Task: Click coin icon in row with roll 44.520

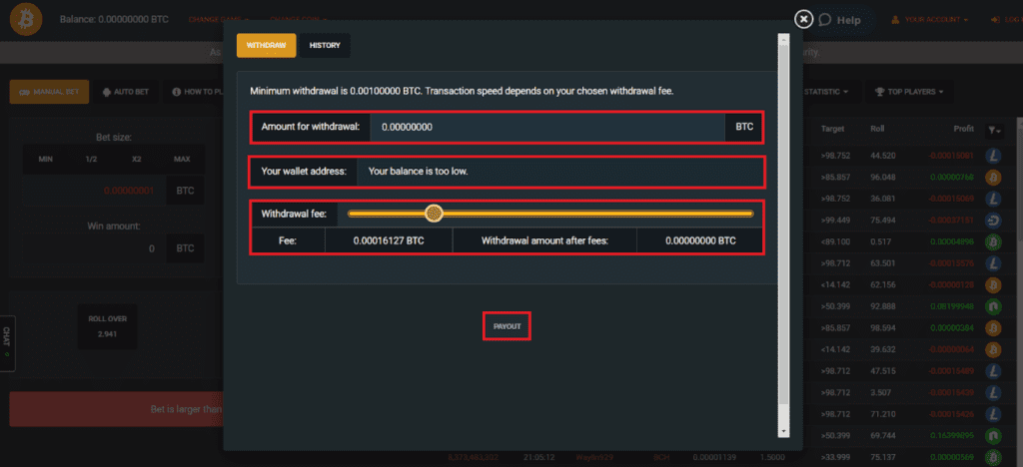Action: coord(993,156)
